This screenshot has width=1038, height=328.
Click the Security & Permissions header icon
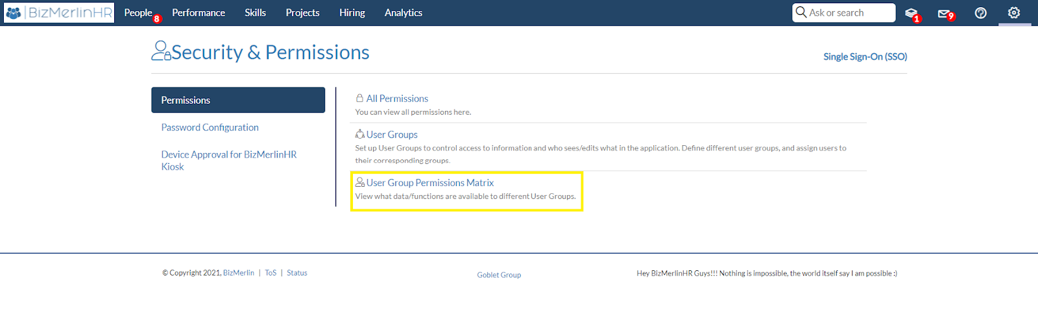161,51
